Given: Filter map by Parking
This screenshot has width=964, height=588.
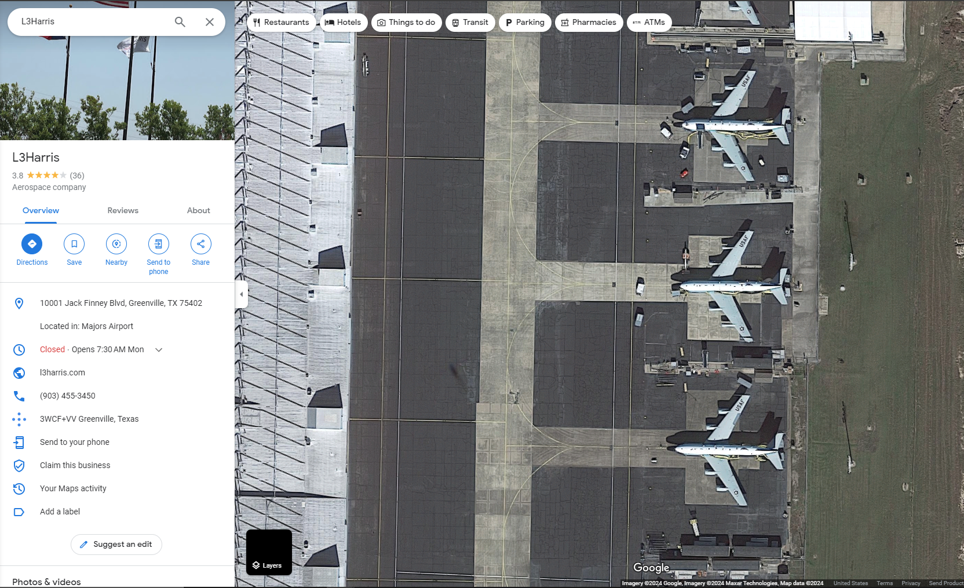Looking at the screenshot, I should click(x=525, y=23).
